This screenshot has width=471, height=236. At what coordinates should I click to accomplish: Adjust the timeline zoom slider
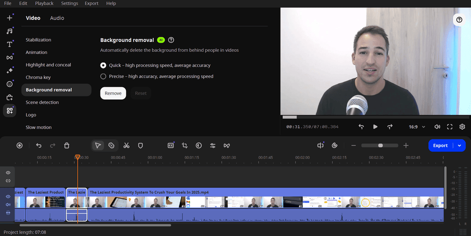380,146
